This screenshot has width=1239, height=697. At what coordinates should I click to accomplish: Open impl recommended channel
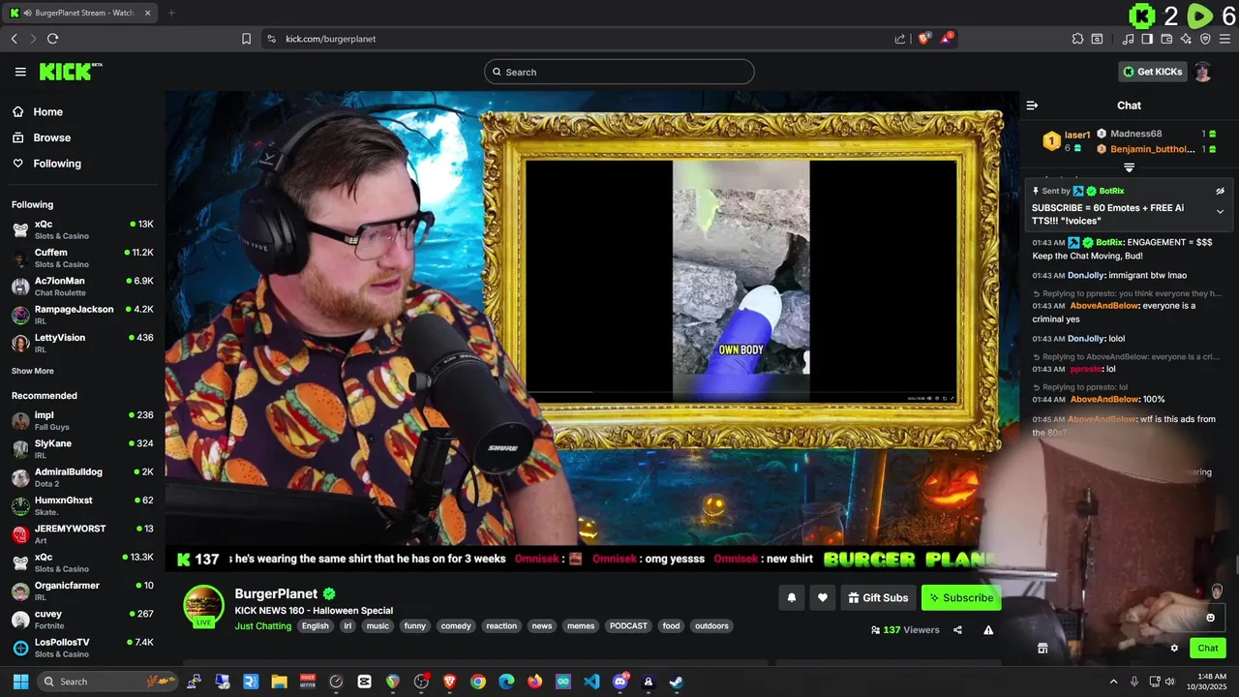82,420
